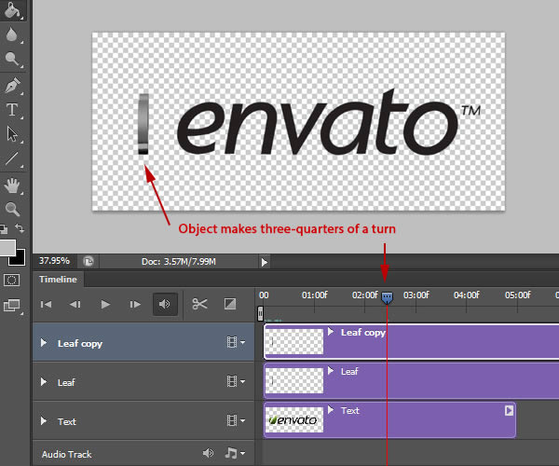Click the zoom percentage field 37.95%
Image resolution: width=559 pixels, height=466 pixels.
coord(54,261)
